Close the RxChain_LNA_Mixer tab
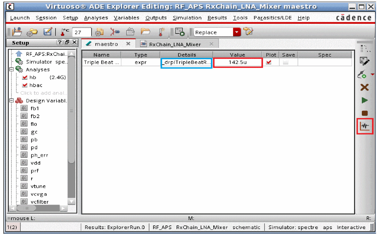 (x=211, y=44)
